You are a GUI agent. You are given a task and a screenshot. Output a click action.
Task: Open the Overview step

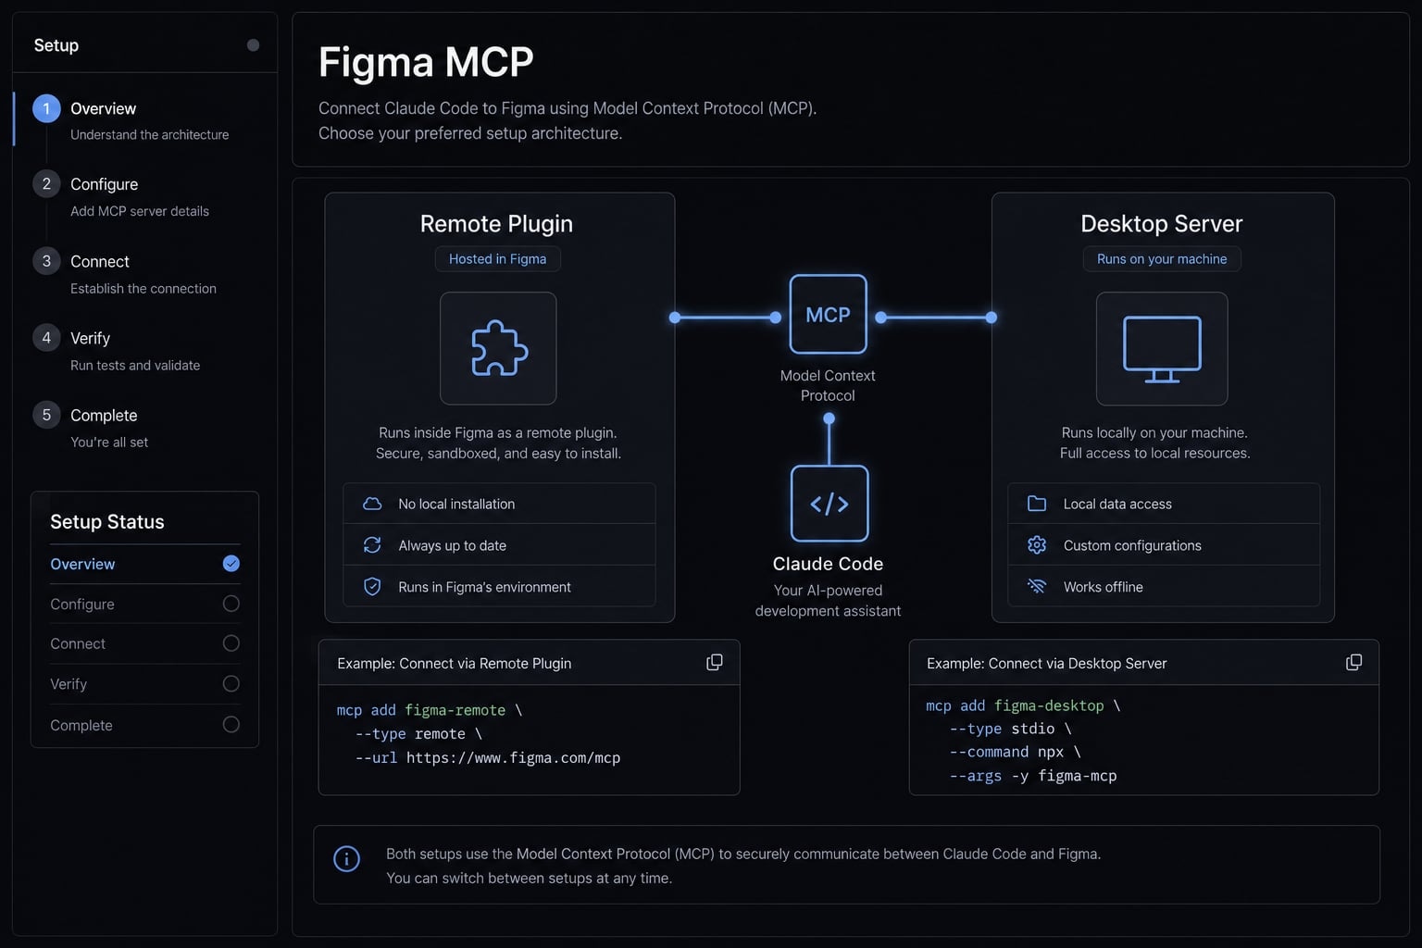(x=145, y=119)
